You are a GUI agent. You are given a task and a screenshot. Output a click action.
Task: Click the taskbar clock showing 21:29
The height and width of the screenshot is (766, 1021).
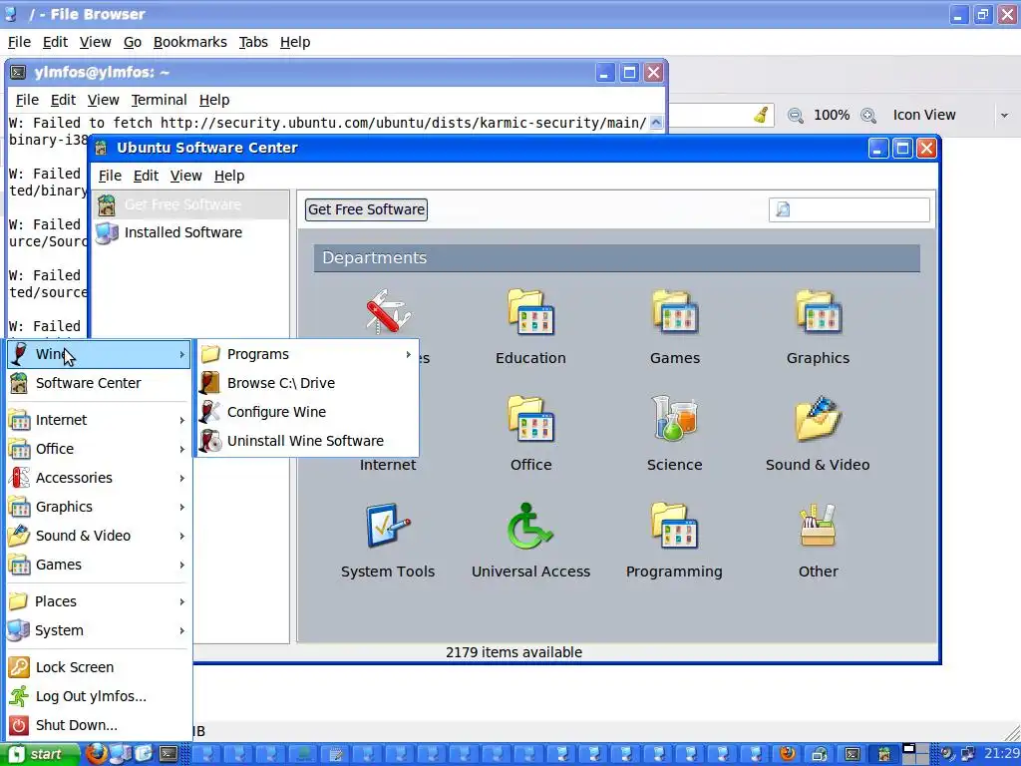pos(1001,754)
